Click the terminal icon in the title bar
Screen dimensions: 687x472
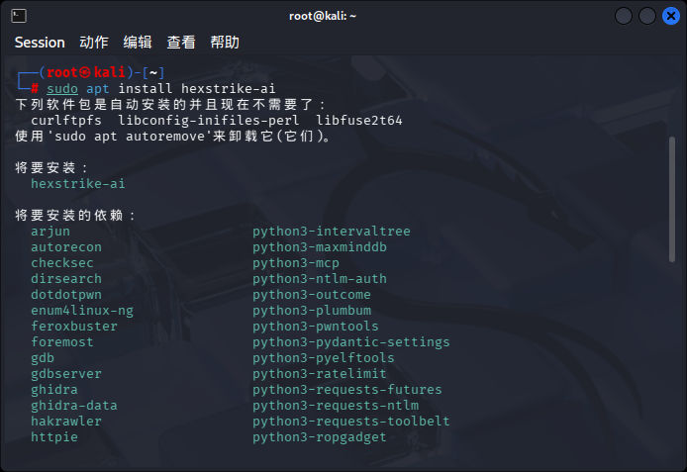point(19,16)
